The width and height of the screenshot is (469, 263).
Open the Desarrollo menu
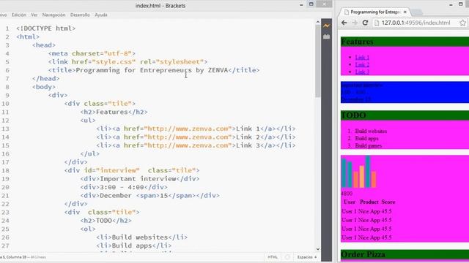pyautogui.click(x=80, y=15)
